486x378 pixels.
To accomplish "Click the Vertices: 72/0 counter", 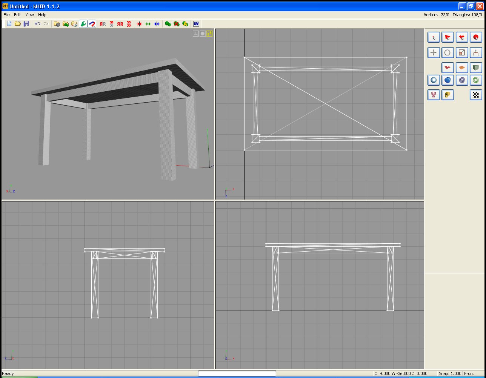I will (437, 15).
